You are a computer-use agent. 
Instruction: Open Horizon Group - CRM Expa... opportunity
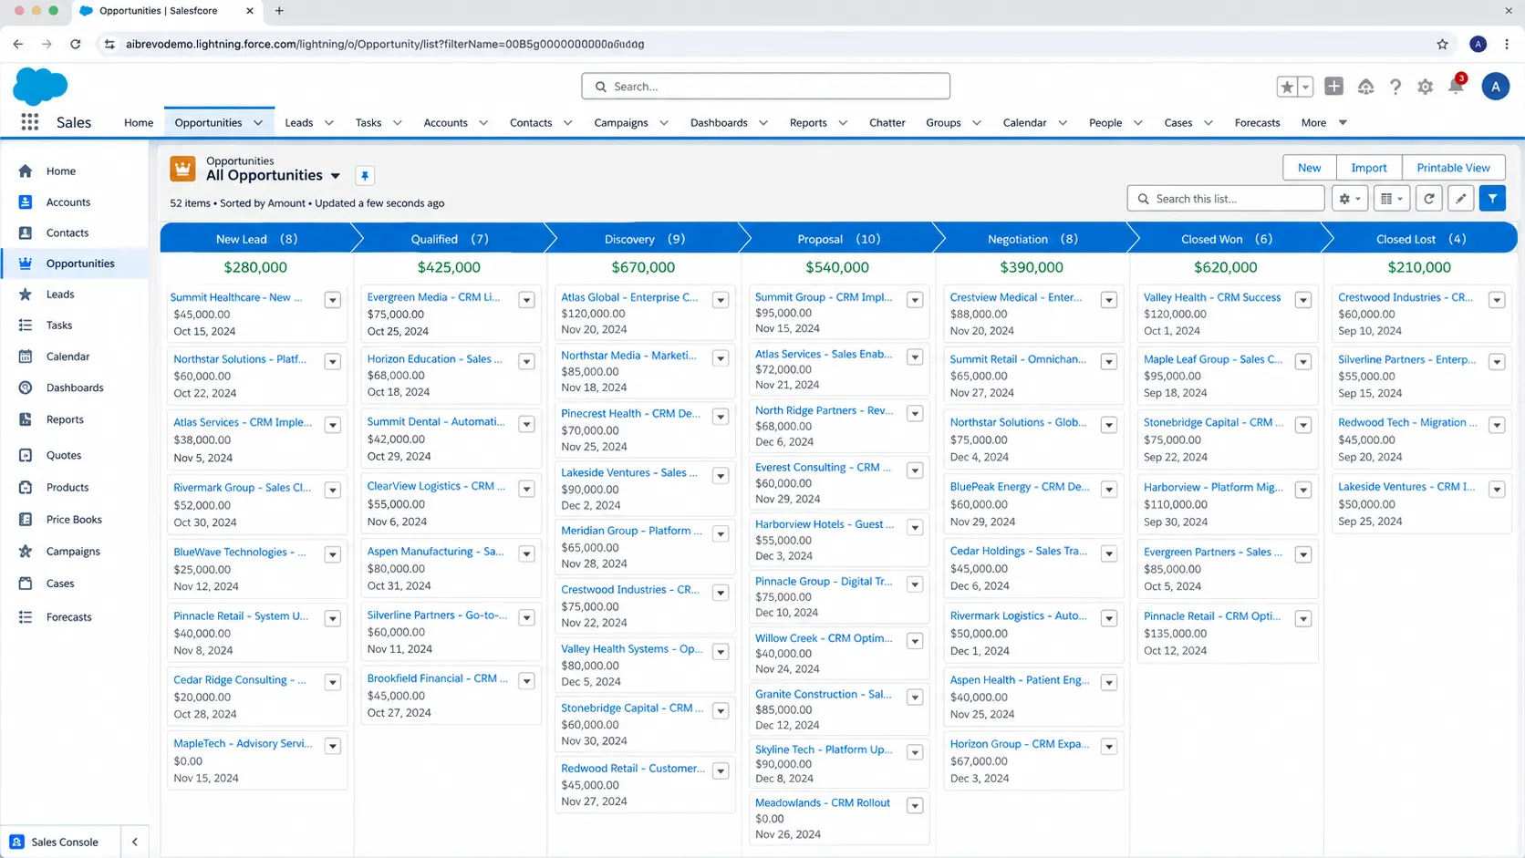pyautogui.click(x=1020, y=744)
